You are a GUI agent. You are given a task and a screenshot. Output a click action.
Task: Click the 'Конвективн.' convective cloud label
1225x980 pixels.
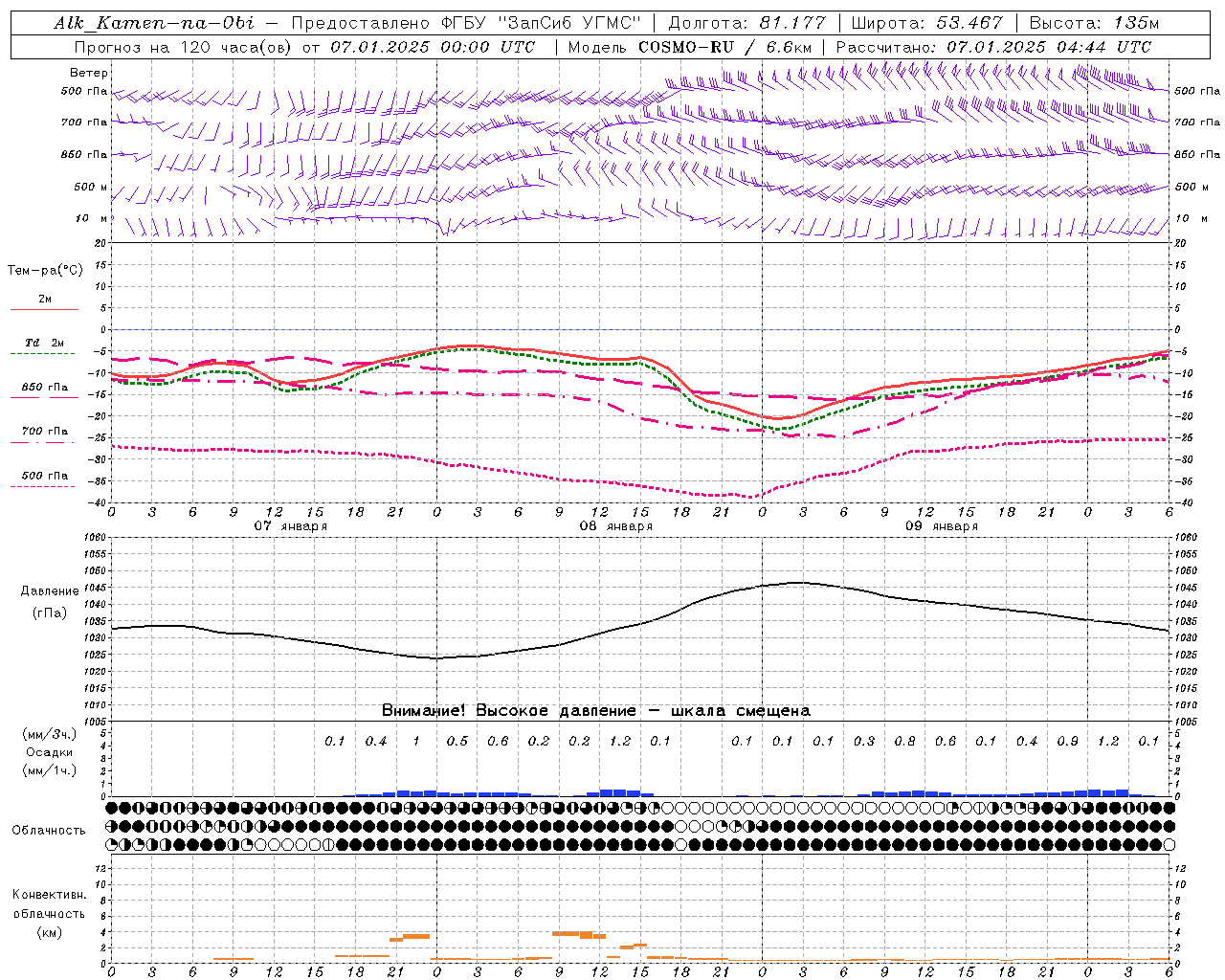click(50, 895)
